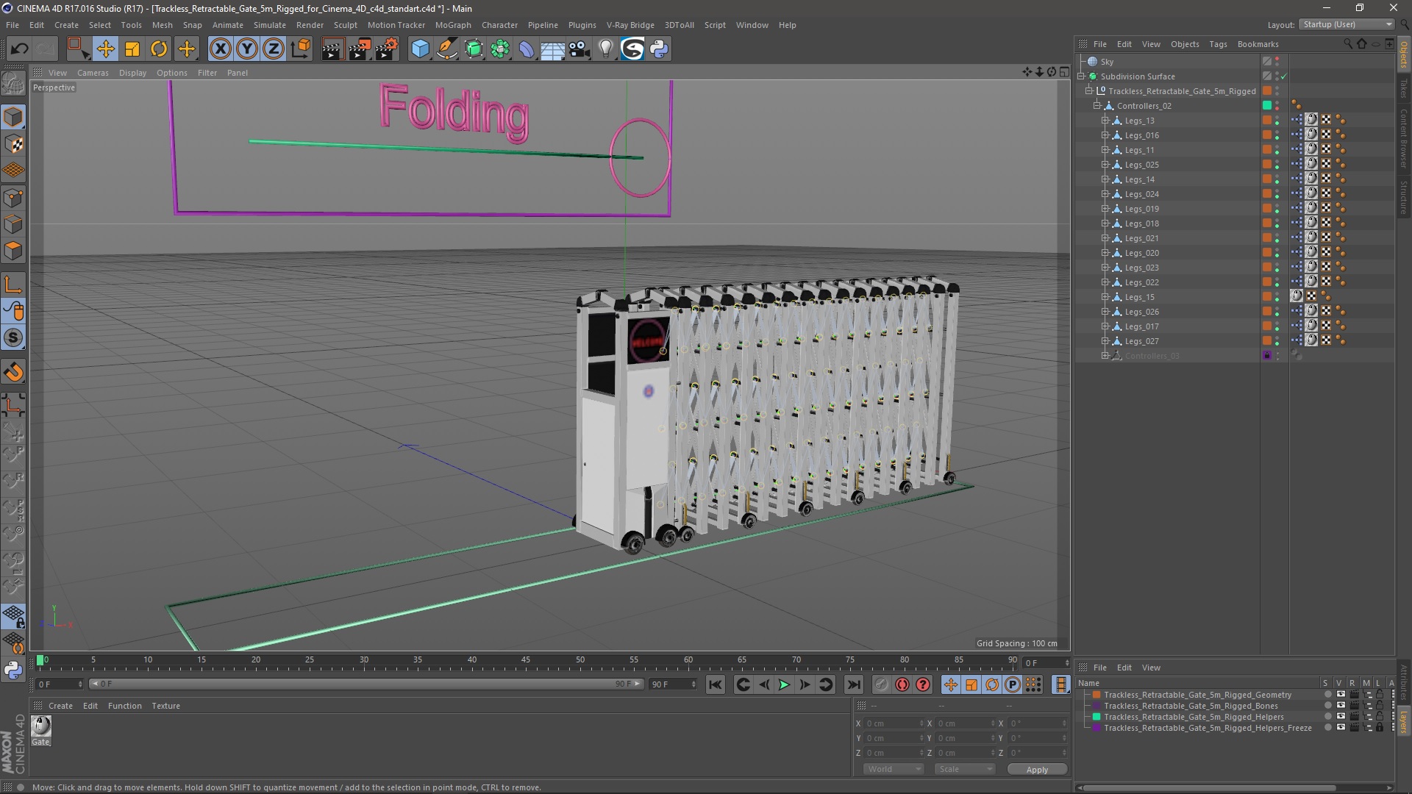Open the MoGraph menu
Viewport: 1412px width, 794px height.
tap(452, 25)
